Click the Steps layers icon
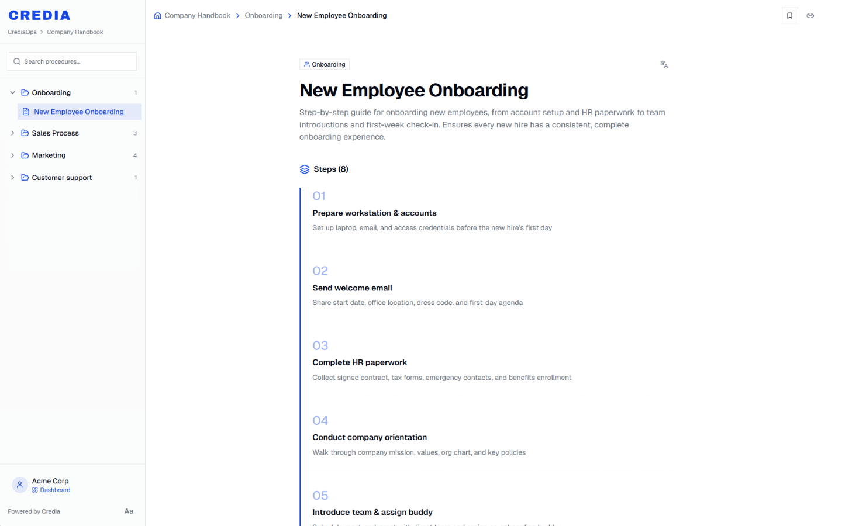 (x=305, y=169)
